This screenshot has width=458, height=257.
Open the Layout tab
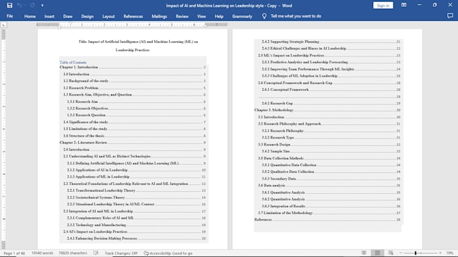pos(108,16)
